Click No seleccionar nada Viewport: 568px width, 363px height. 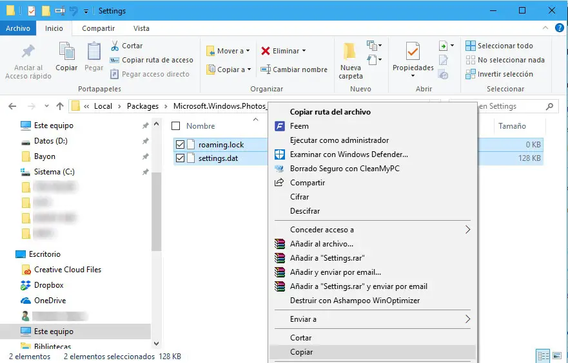[505, 60]
